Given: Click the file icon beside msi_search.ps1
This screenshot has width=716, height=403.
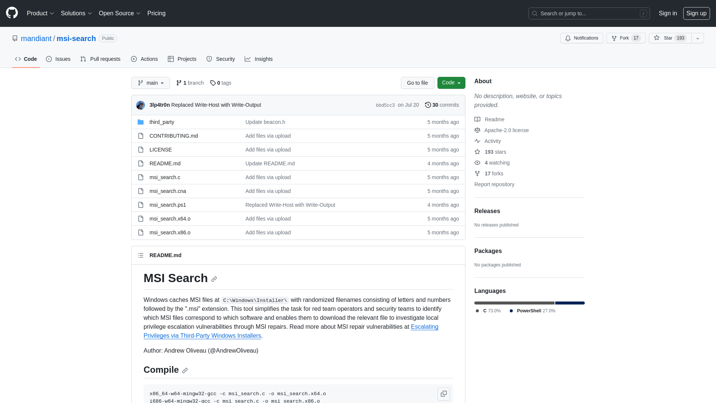Looking at the screenshot, I should tap(141, 205).
